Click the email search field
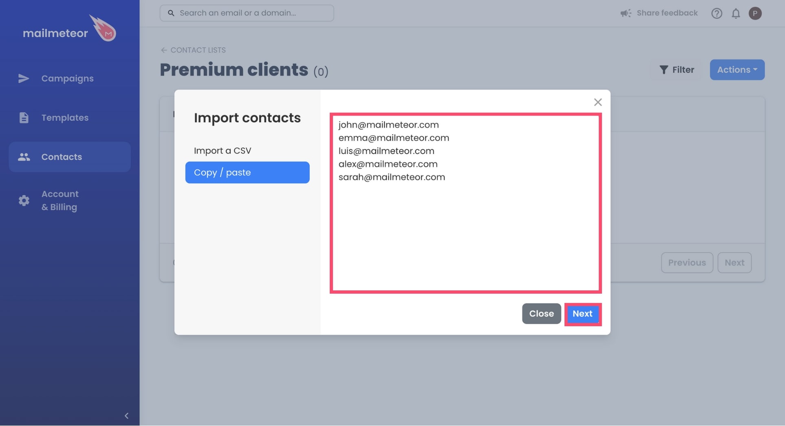Image resolution: width=785 pixels, height=426 pixels. pos(247,13)
